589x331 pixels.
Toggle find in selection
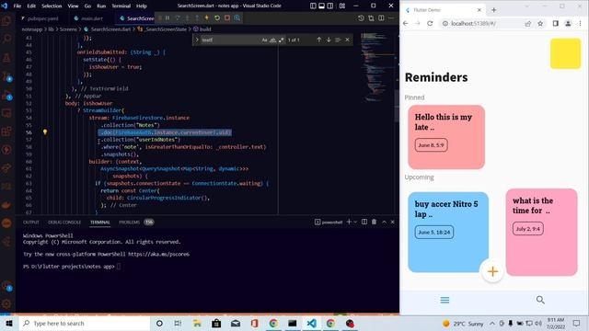tap(338, 40)
